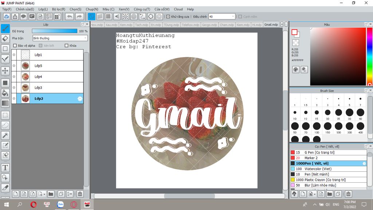Viewport: 373px width, 210px height.
Task: Click the export/share icon in toolbar
Action: click(15, 17)
